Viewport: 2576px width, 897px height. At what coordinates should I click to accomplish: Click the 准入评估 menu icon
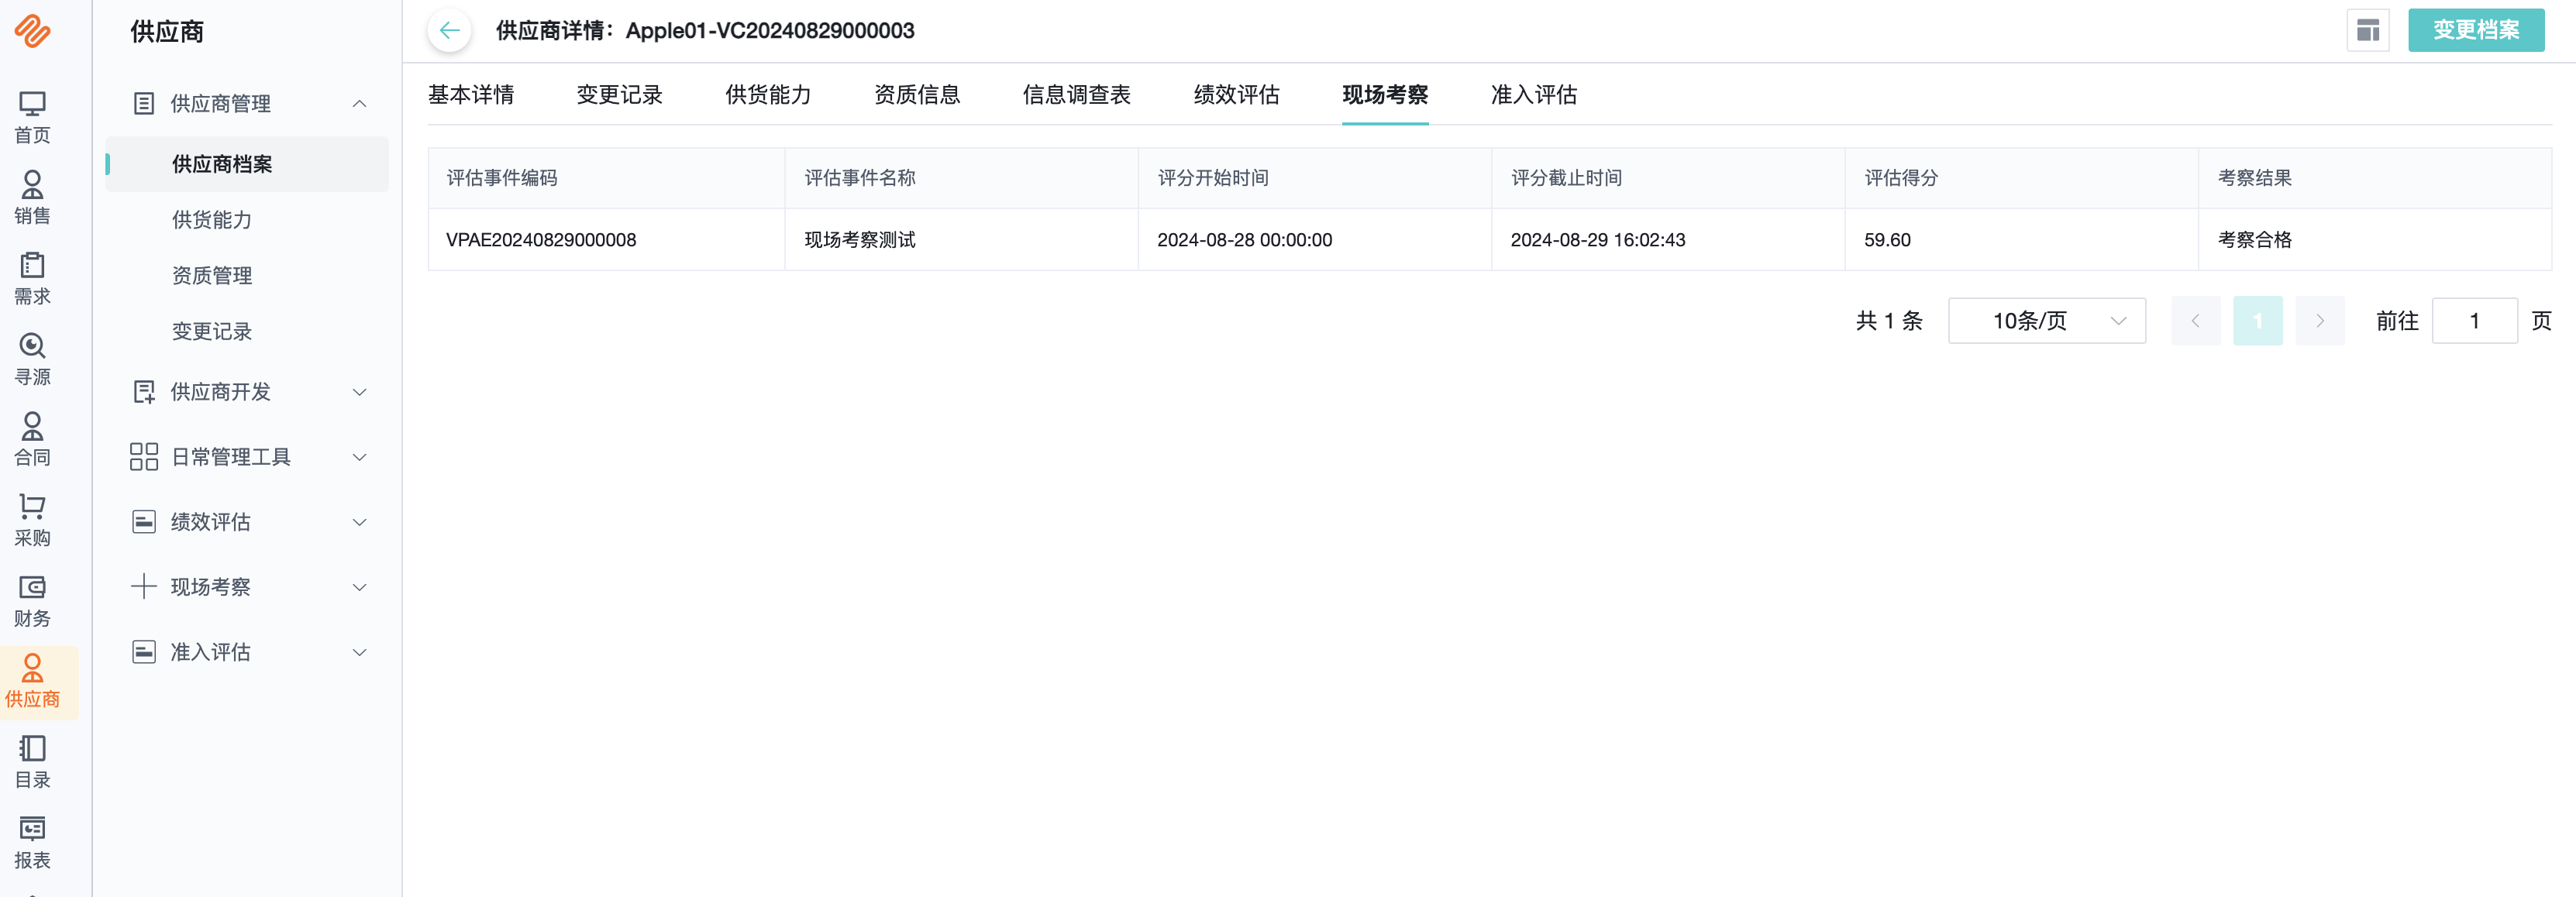(144, 652)
